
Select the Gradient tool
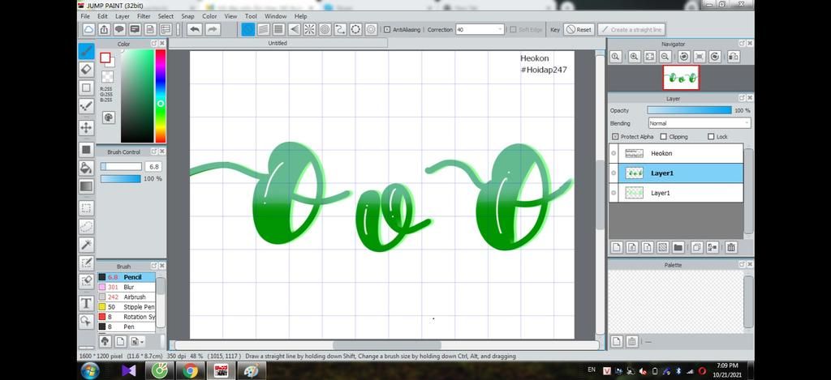86,186
